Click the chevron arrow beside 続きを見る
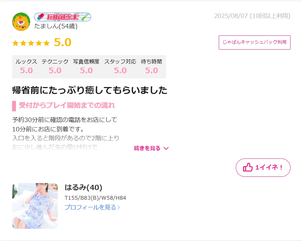Screen dimensions: 302x241 pos(166,148)
